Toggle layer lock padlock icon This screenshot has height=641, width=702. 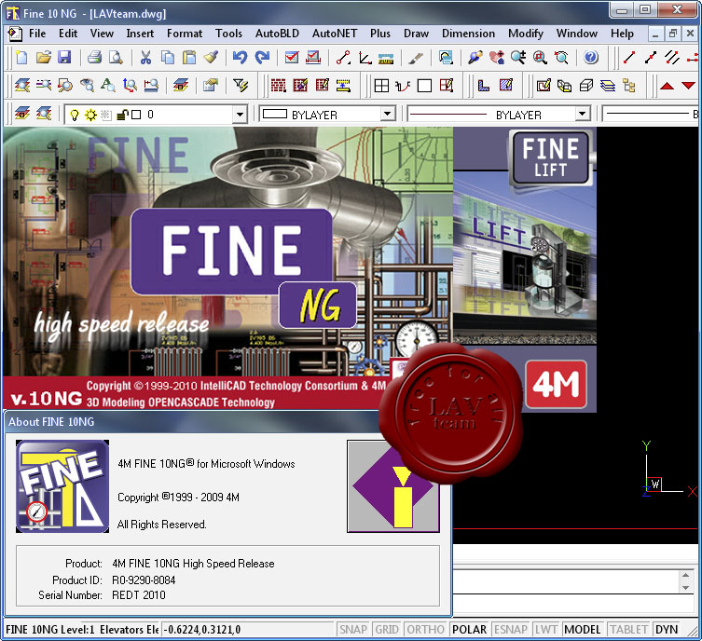pyautogui.click(x=122, y=115)
